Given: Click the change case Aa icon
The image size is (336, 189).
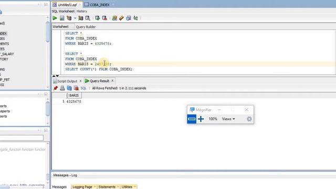Looking at the screenshot, I should pyautogui.click(x=135, y=18).
